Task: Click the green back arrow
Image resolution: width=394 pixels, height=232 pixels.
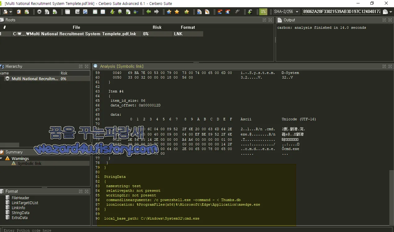Action: (x=149, y=12)
